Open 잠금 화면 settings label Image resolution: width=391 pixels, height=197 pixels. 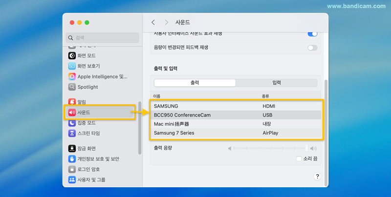click(x=87, y=149)
